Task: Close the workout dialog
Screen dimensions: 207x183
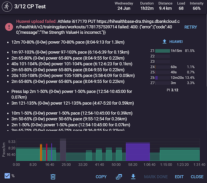Action: [x=197, y=177]
